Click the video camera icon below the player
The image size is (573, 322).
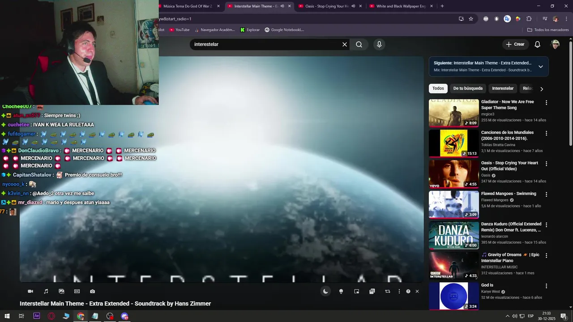click(x=30, y=291)
